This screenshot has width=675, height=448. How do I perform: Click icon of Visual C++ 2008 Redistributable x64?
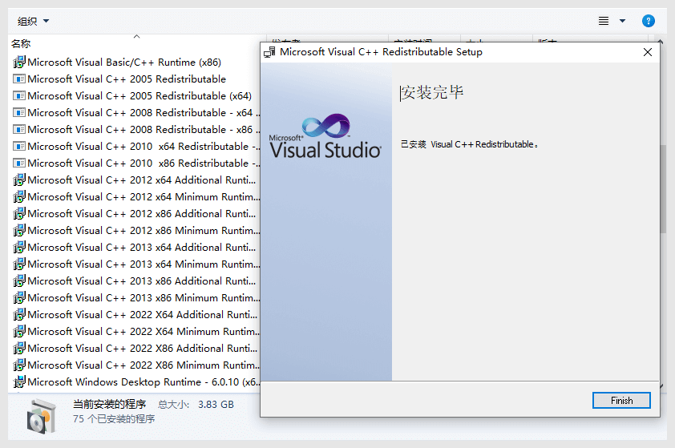coord(19,113)
